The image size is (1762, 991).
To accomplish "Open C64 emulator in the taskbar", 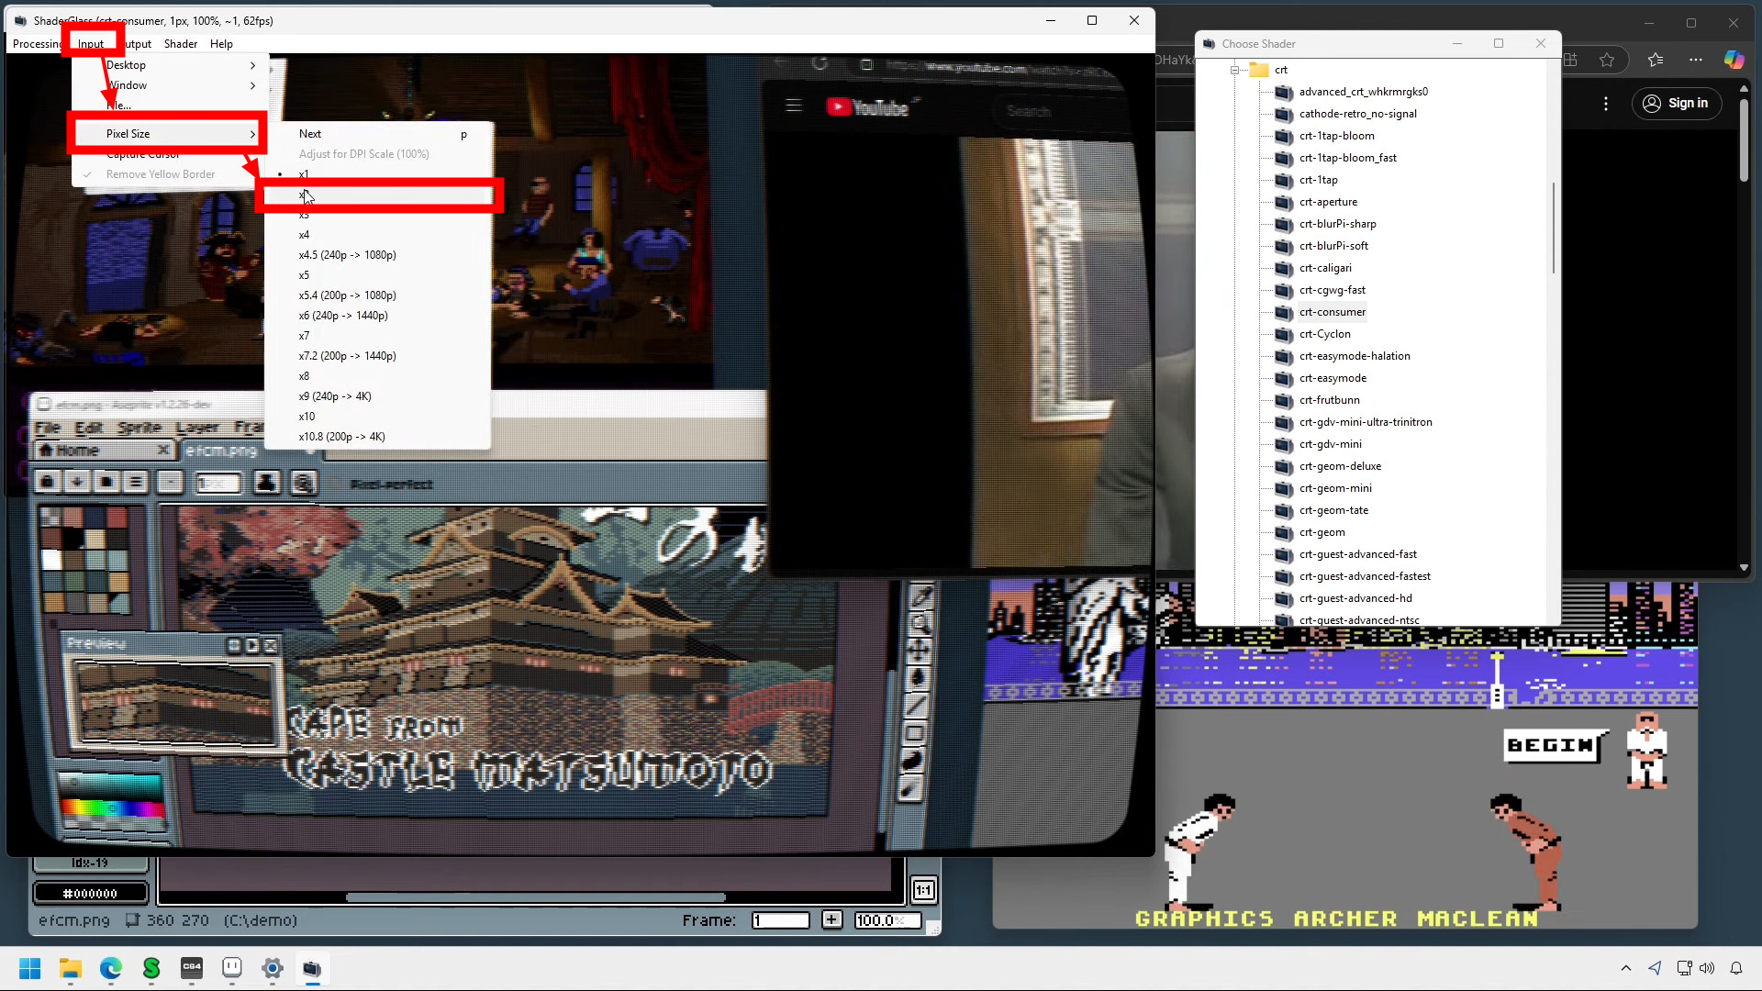I will coord(192,968).
